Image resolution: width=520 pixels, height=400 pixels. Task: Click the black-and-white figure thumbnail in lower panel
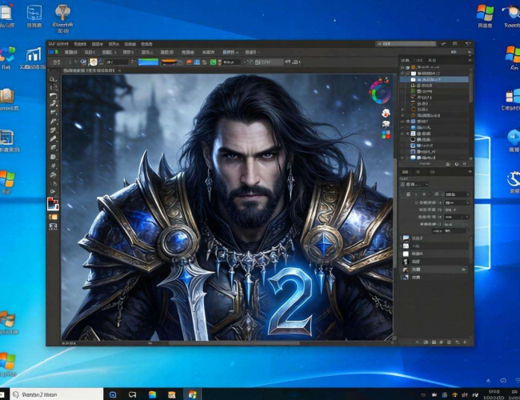pos(406,262)
